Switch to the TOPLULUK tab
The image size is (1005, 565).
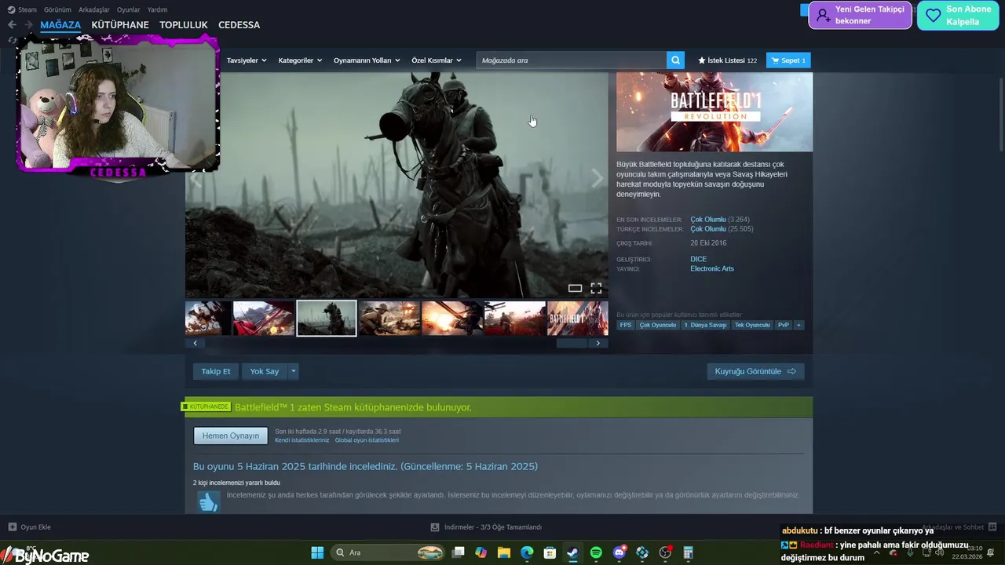click(x=184, y=25)
